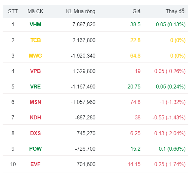Open the MWG stock ticker link
This screenshot has height=174, width=191.
[x=35, y=56]
